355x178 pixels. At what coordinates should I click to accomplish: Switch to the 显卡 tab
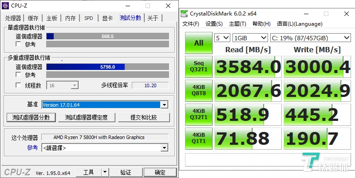pos(107,18)
